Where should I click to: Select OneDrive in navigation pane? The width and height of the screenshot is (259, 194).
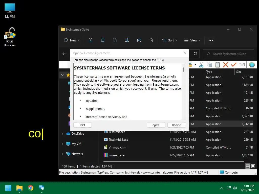(78, 134)
